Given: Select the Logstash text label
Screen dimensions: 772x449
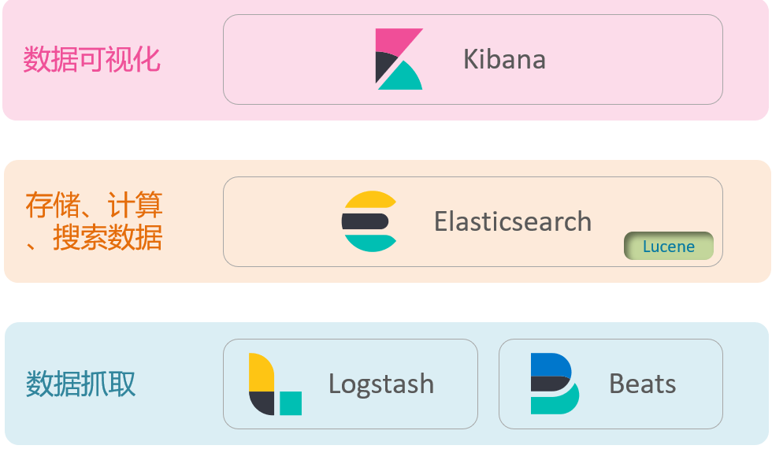Looking at the screenshot, I should (x=381, y=384).
